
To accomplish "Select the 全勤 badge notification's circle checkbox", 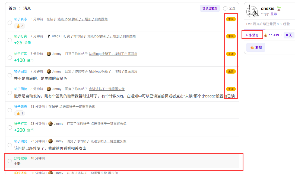I will [10, 161].
